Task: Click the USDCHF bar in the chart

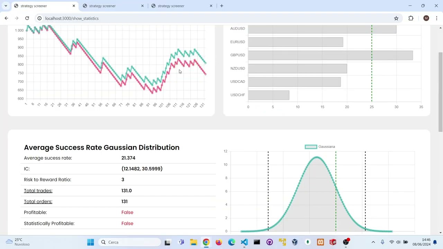Action: (x=269, y=95)
